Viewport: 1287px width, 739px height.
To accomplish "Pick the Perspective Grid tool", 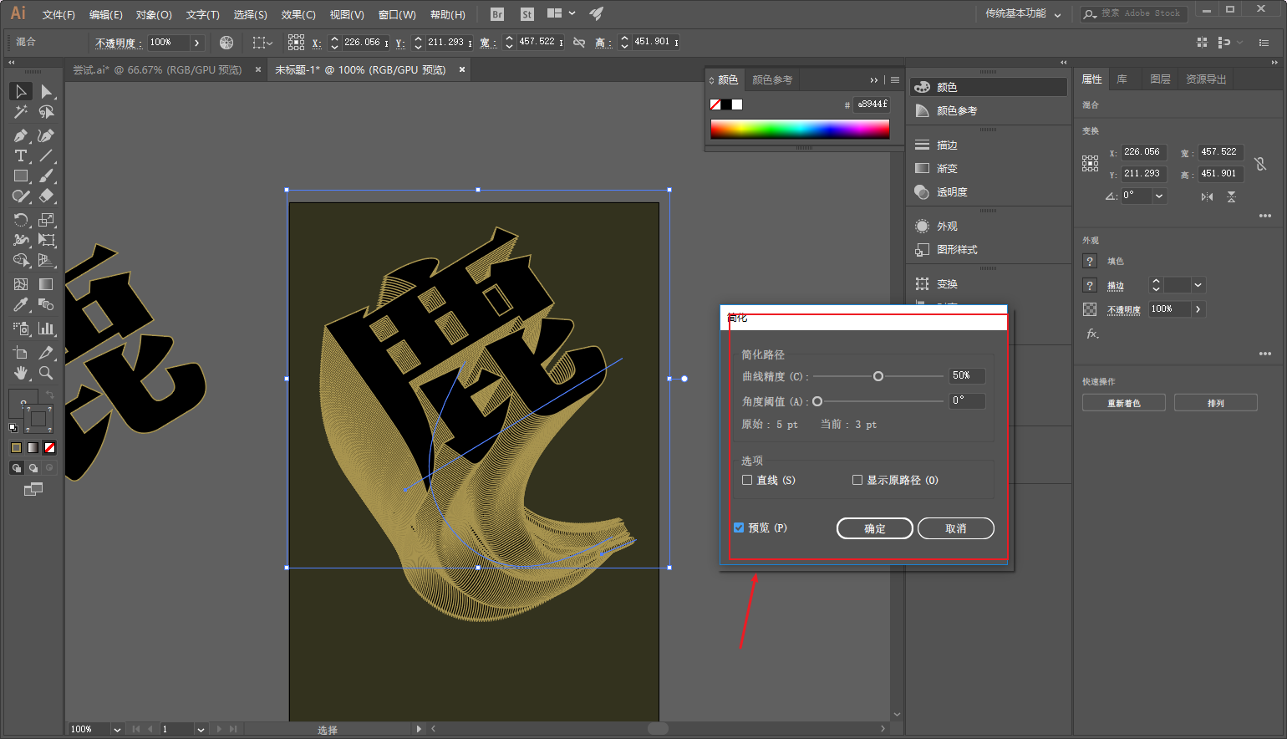I will pos(46,261).
